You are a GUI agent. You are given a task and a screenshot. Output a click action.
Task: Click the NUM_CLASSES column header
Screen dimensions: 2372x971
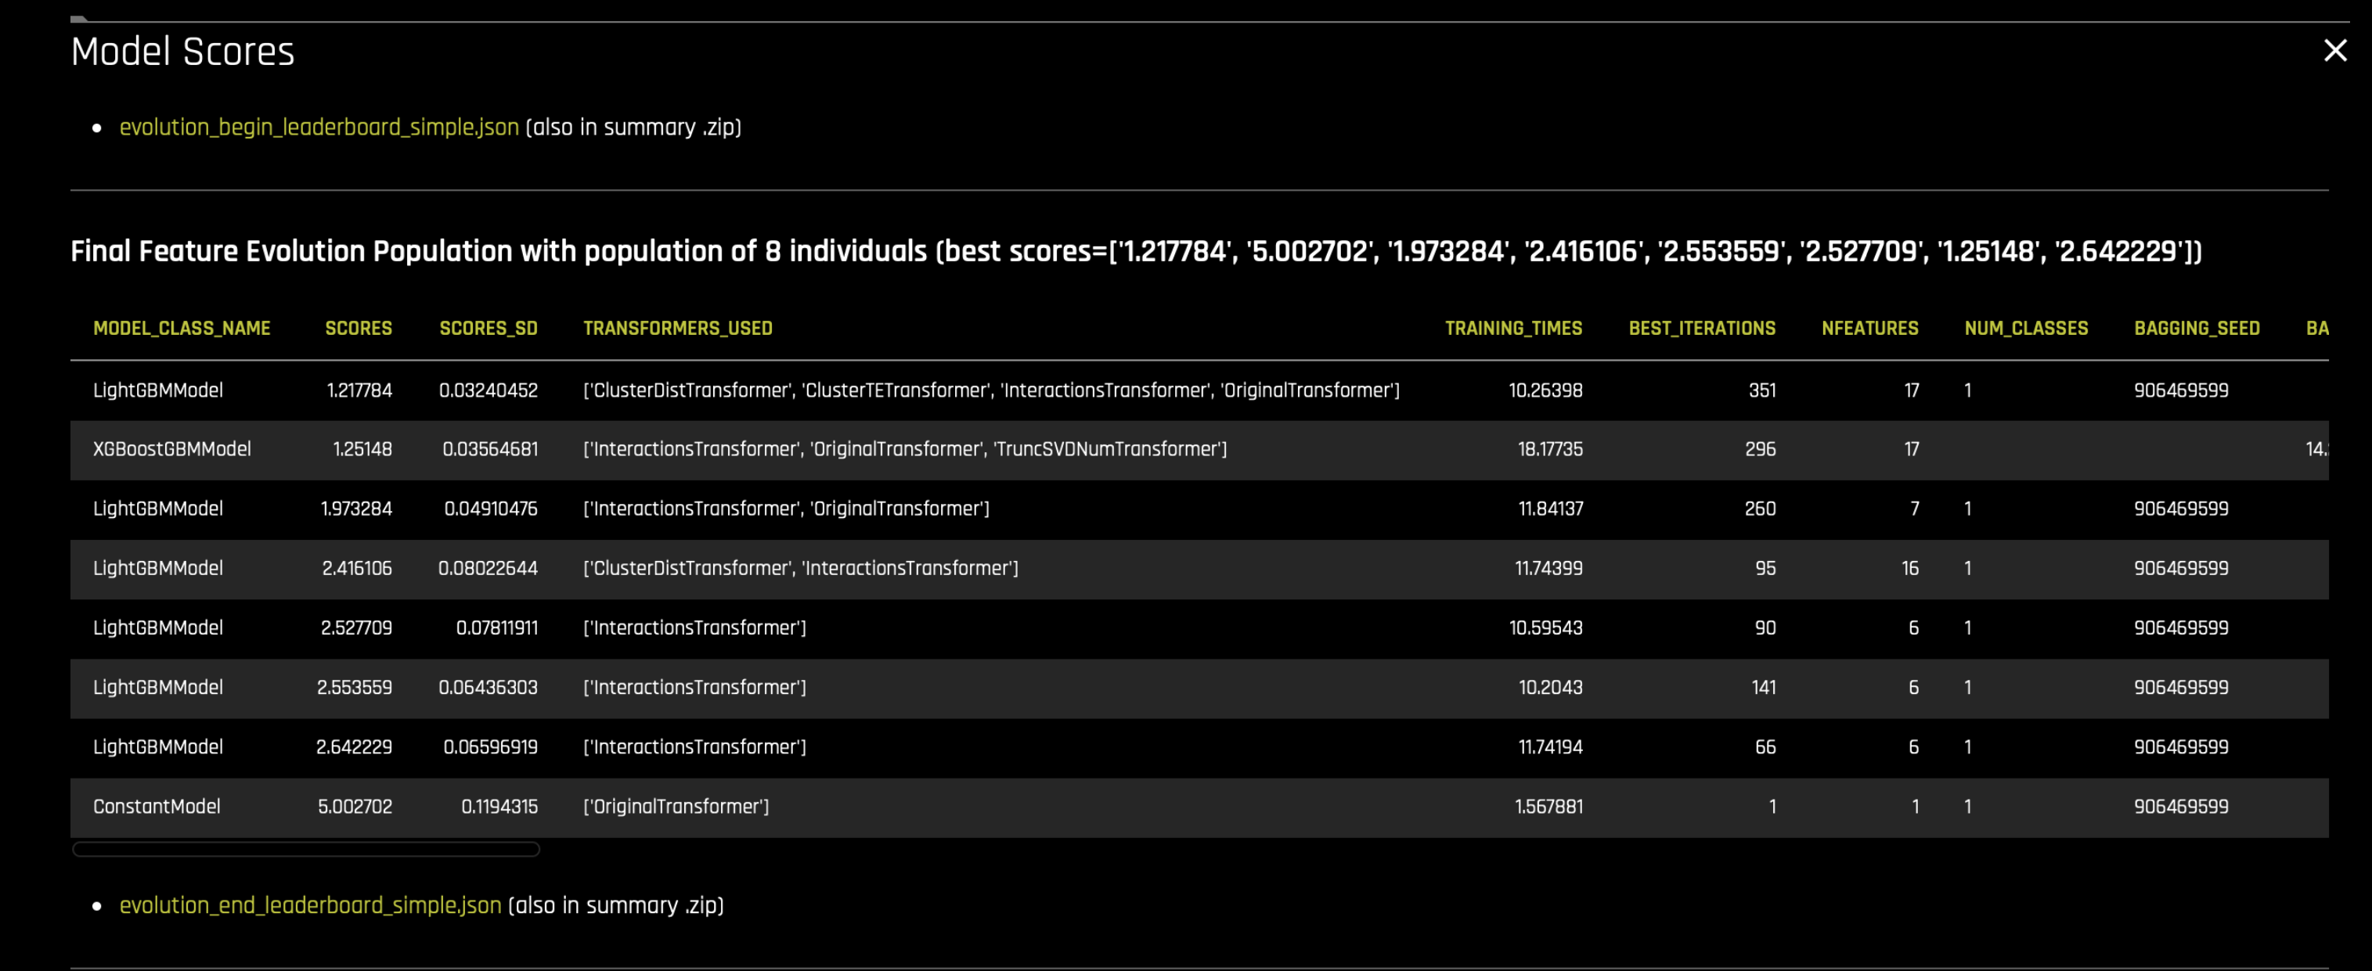pyautogui.click(x=2026, y=329)
